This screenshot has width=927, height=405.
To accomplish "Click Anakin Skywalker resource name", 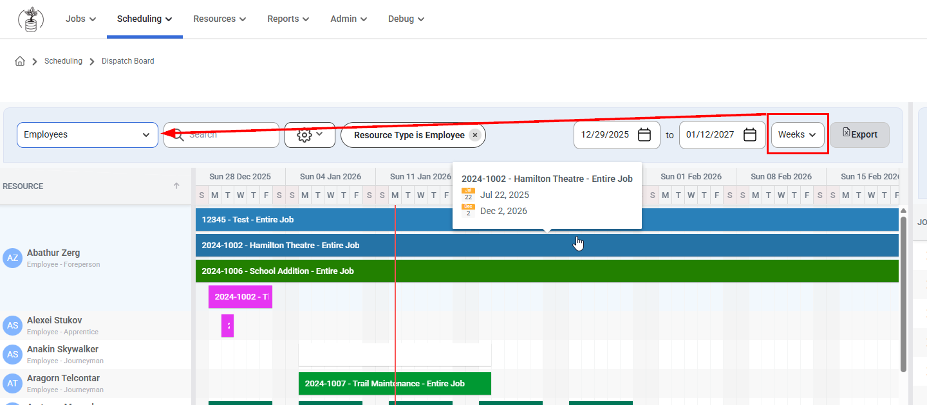I will point(62,349).
